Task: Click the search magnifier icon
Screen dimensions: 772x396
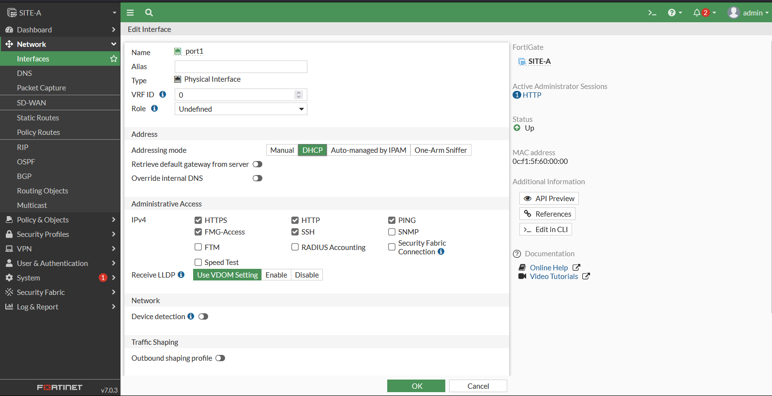Action: 149,13
